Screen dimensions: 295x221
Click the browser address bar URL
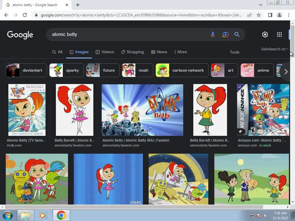(x=141, y=15)
